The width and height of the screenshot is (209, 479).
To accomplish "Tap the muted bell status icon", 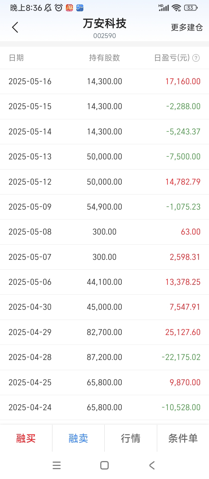I will tap(48, 8).
